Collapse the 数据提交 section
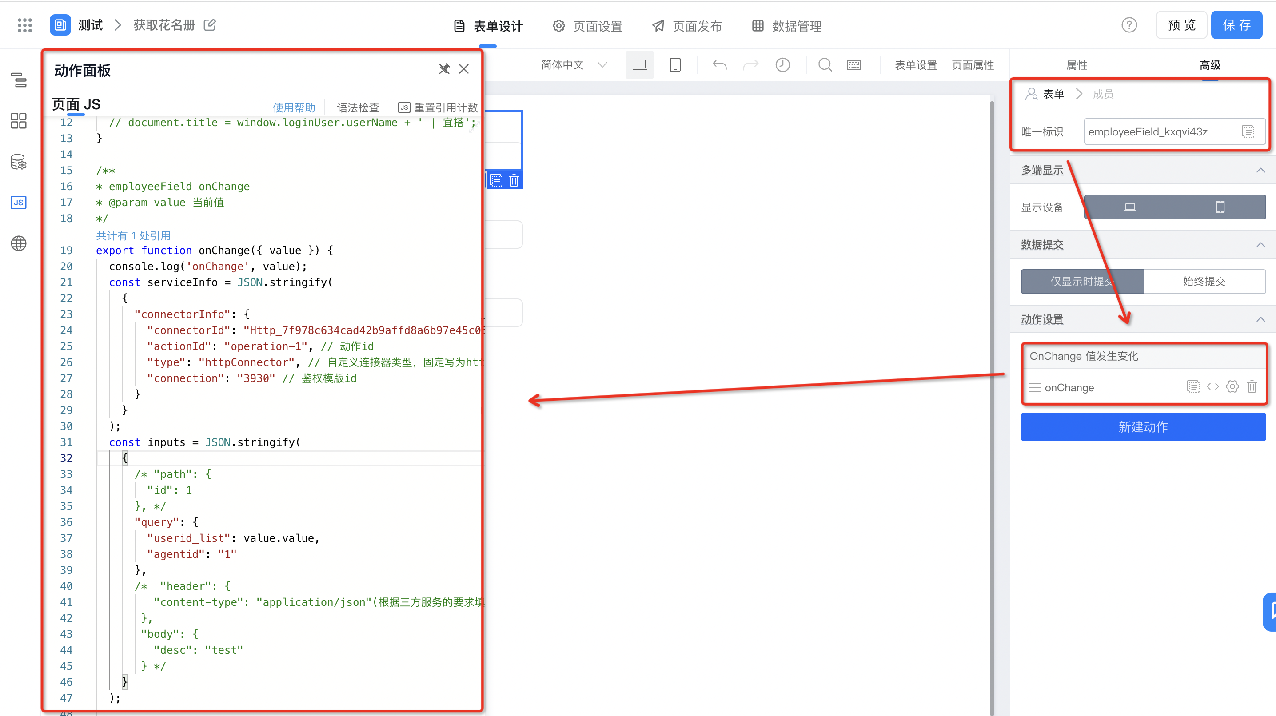The width and height of the screenshot is (1276, 716). tap(1260, 245)
